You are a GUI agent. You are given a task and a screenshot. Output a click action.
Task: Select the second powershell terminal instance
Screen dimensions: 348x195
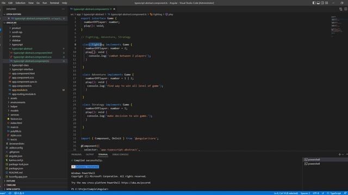[325, 164]
